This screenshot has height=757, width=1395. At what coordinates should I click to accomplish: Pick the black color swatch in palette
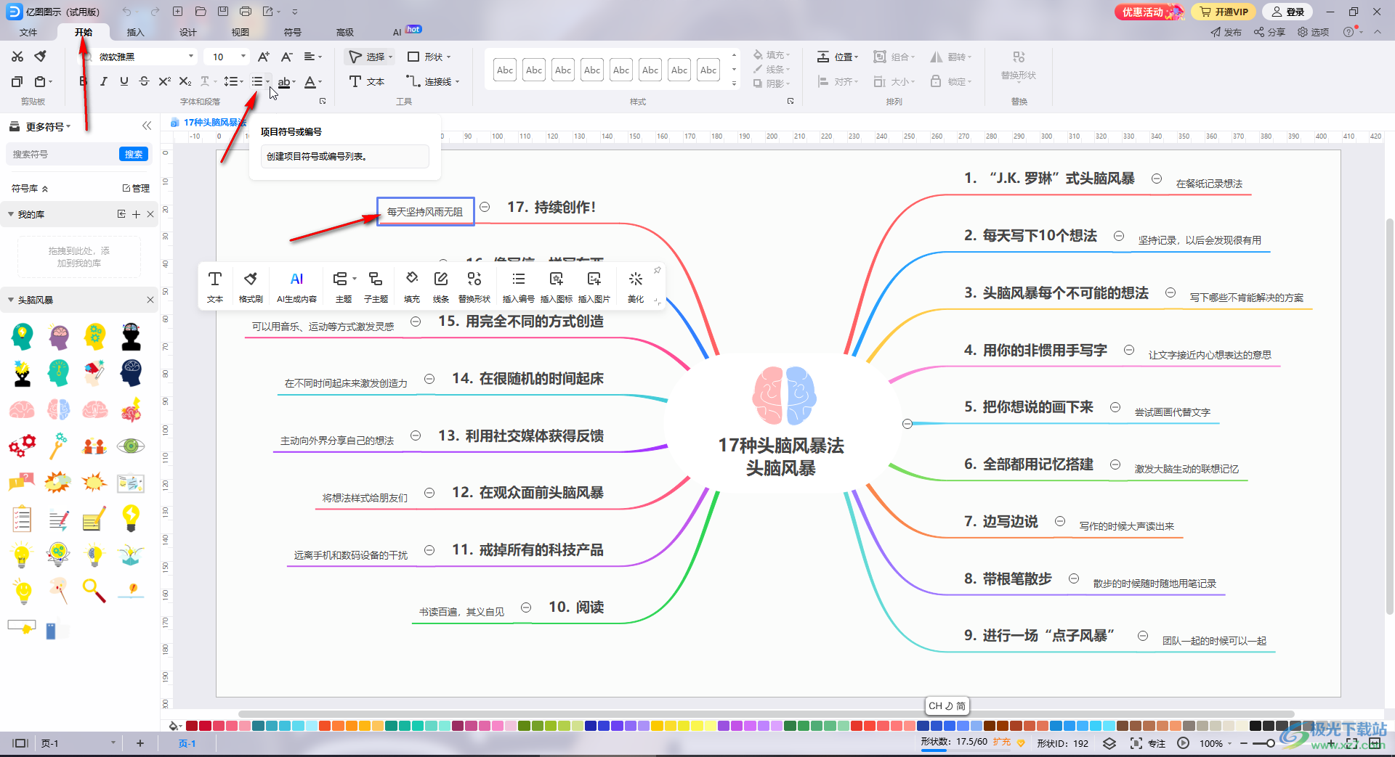1255,725
